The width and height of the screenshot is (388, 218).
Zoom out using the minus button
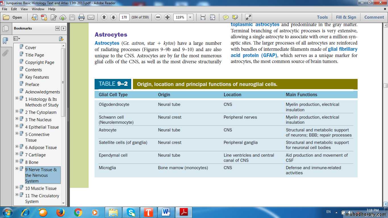(x=158, y=17)
